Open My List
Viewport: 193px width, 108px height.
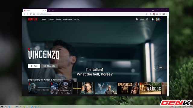tap(77, 19)
